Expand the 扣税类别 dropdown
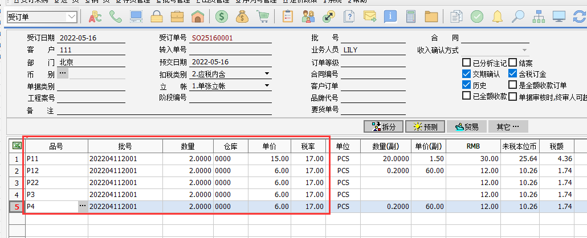 tap(267, 74)
